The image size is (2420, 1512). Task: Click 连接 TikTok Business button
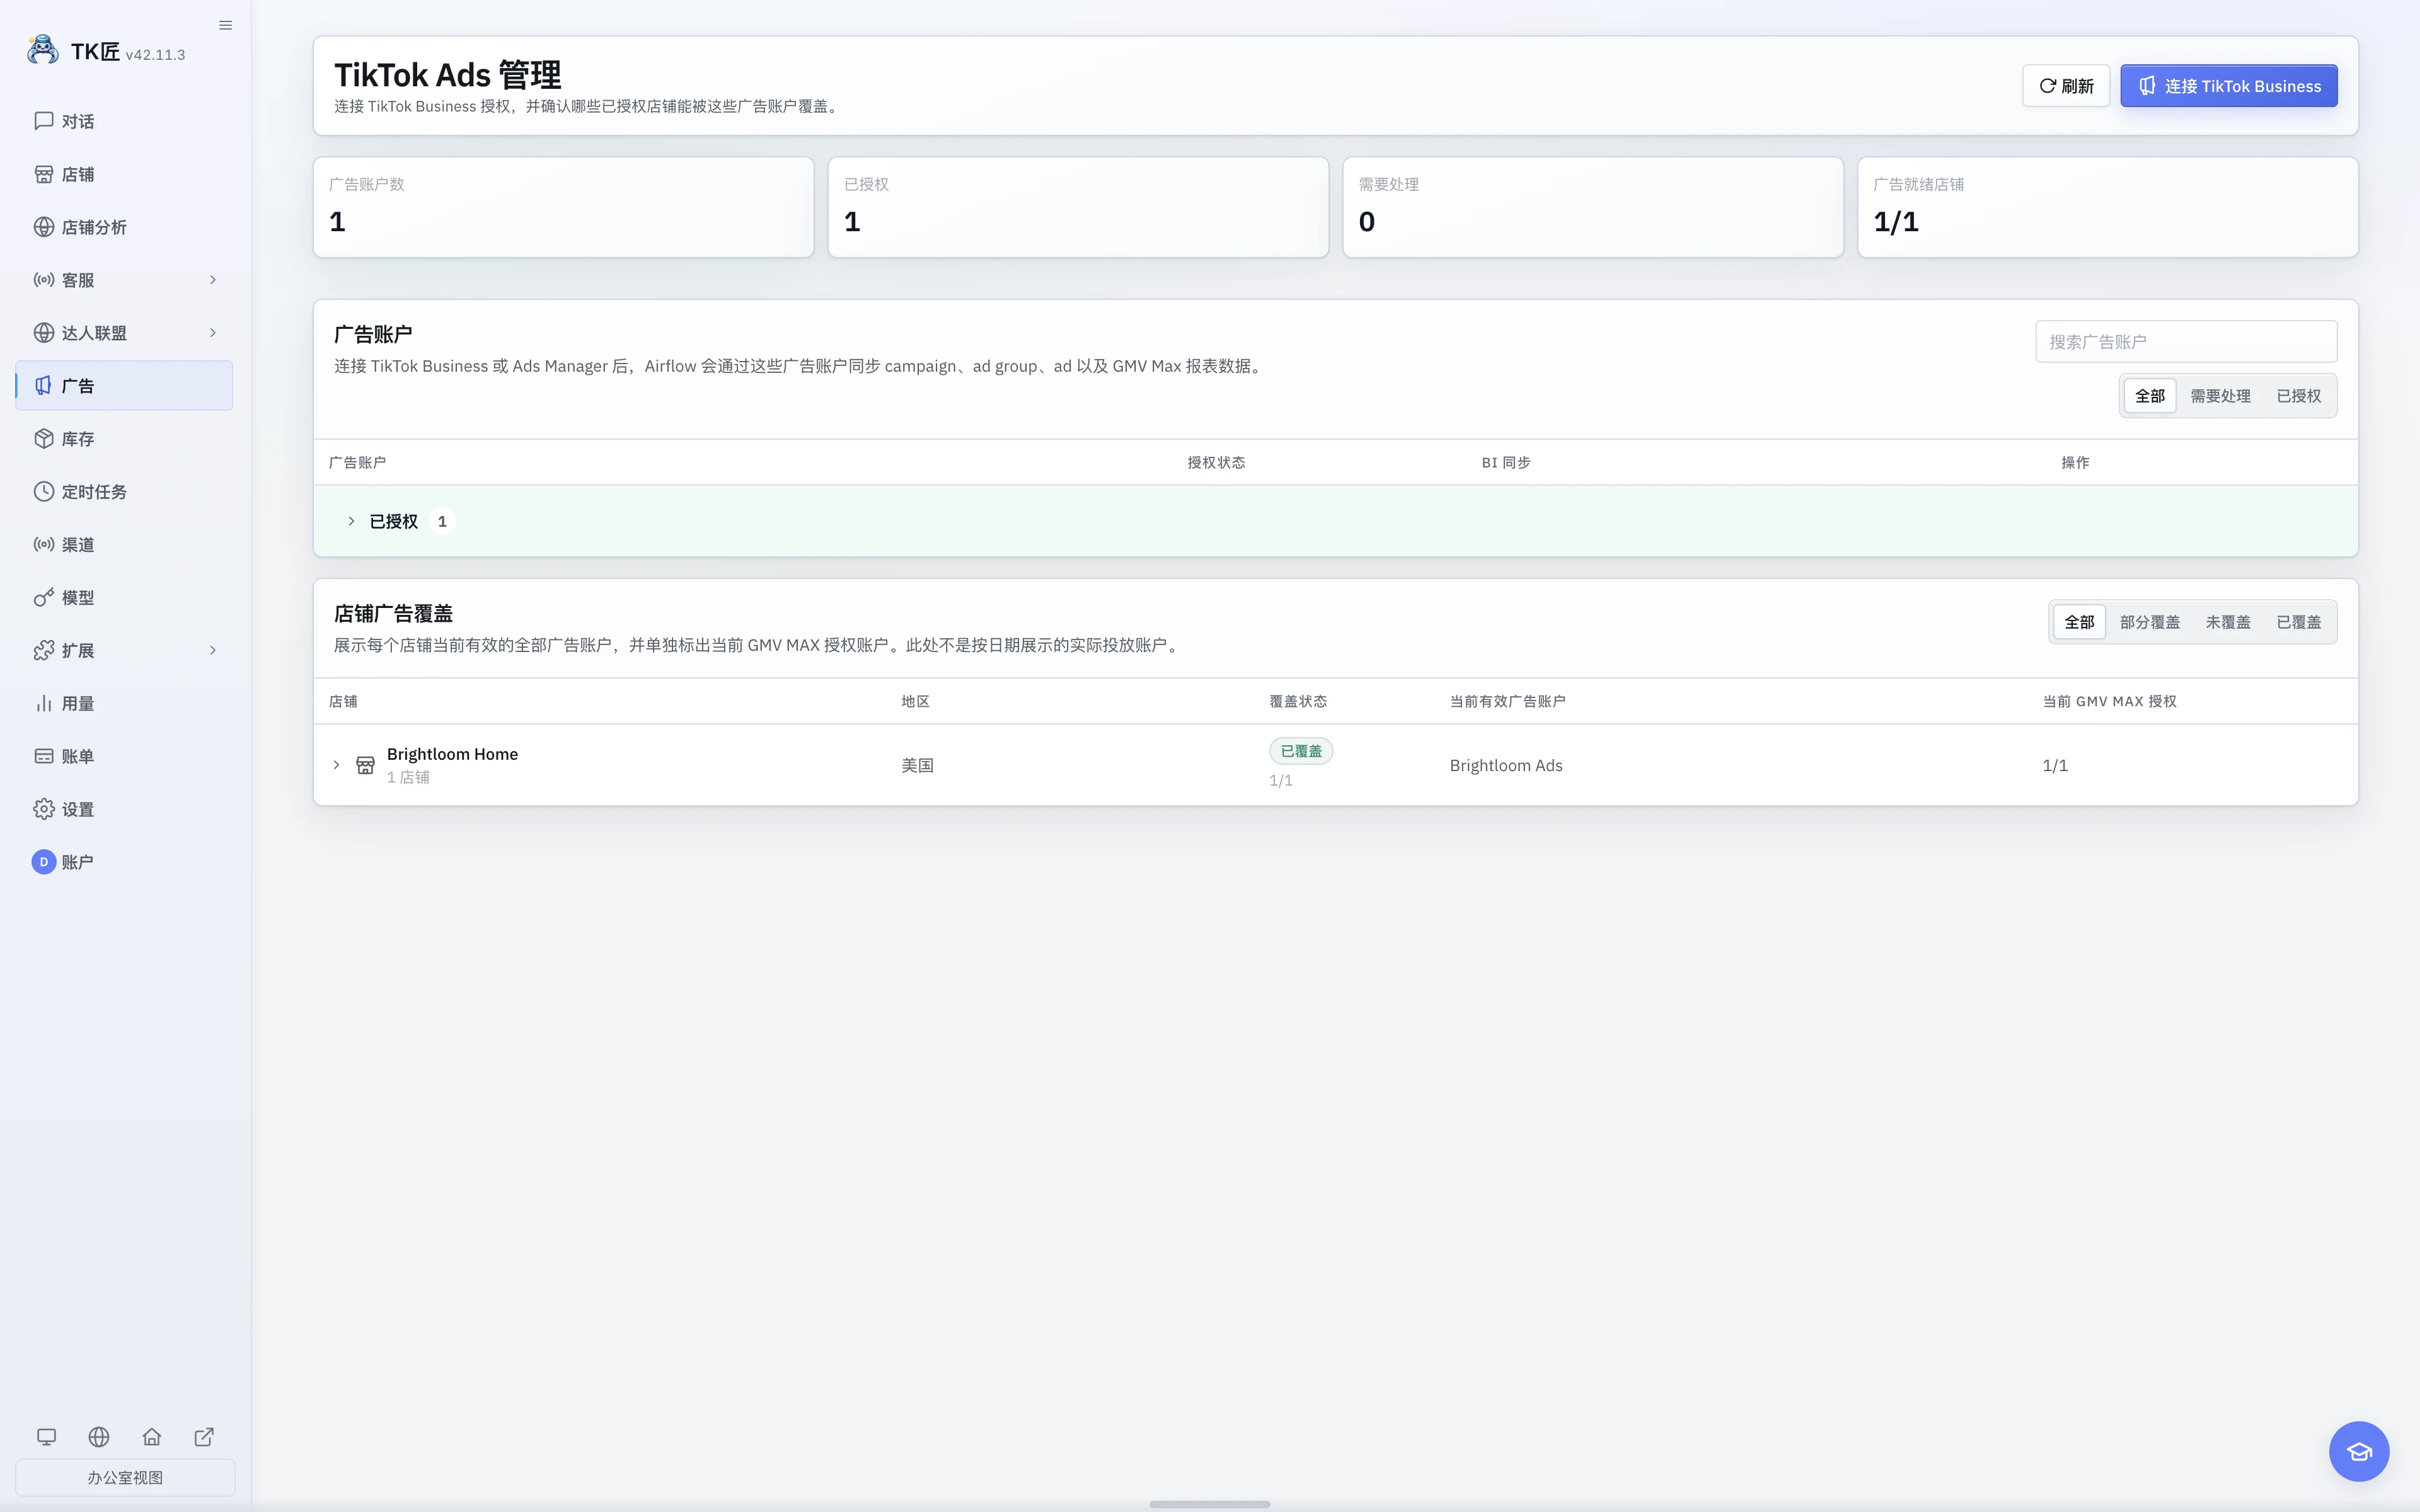pos(2229,86)
